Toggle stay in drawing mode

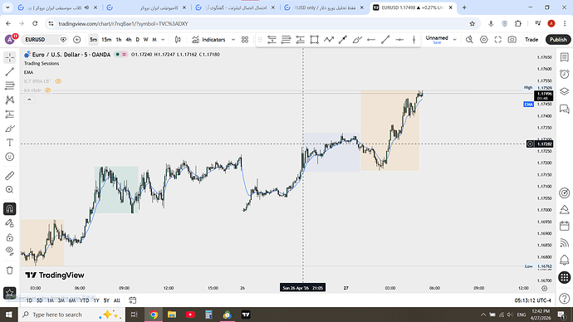tap(10, 223)
